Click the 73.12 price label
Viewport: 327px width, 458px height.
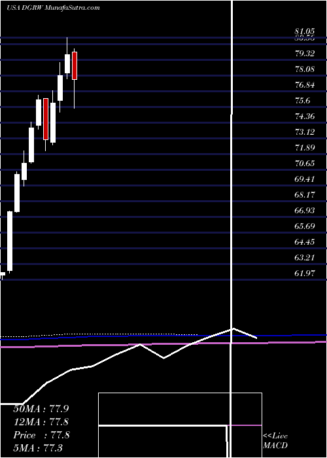coord(305,132)
